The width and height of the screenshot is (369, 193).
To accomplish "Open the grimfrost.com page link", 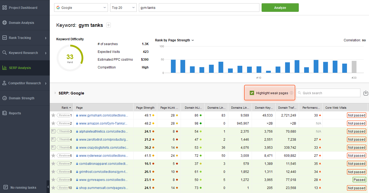I will coord(103,172).
